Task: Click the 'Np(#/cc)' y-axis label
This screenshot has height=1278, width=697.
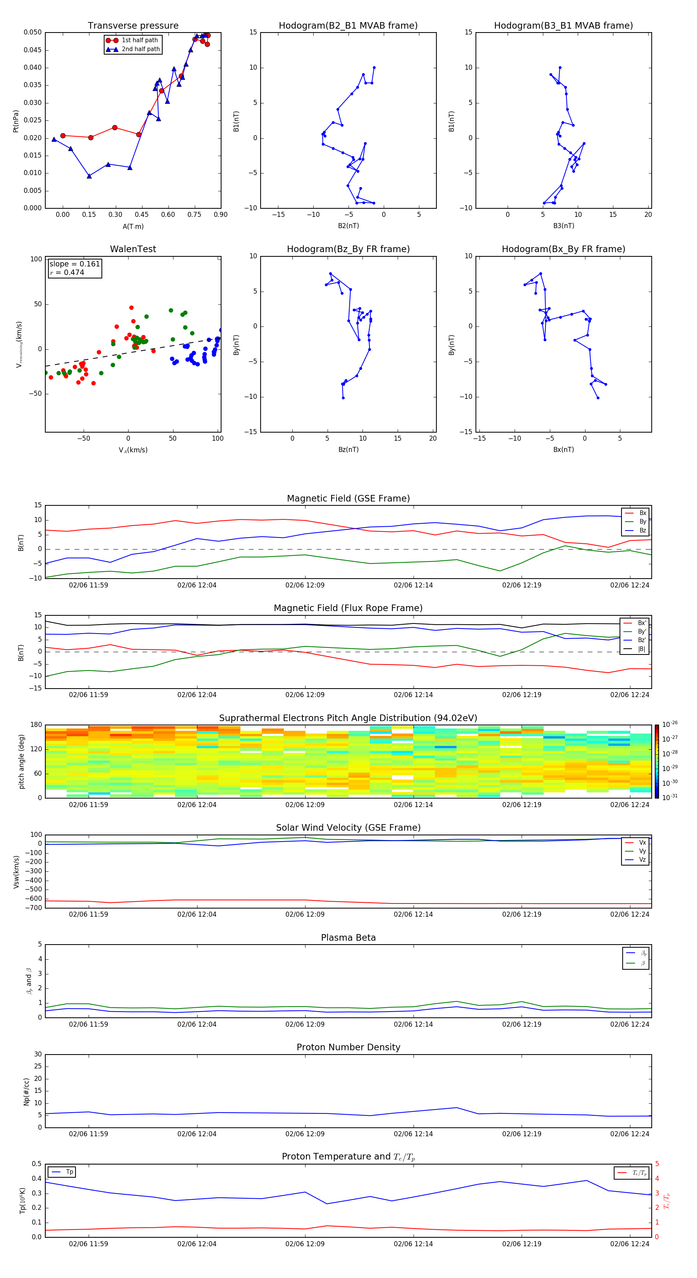Action: pos(26,1091)
